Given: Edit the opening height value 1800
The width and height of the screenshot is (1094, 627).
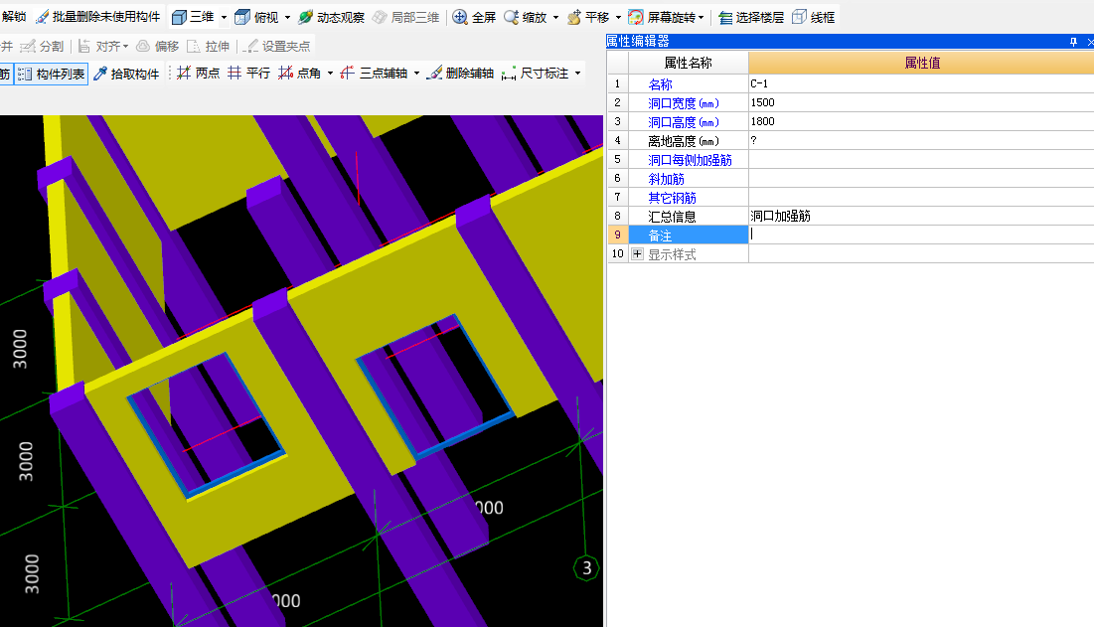Looking at the screenshot, I should coord(921,121).
